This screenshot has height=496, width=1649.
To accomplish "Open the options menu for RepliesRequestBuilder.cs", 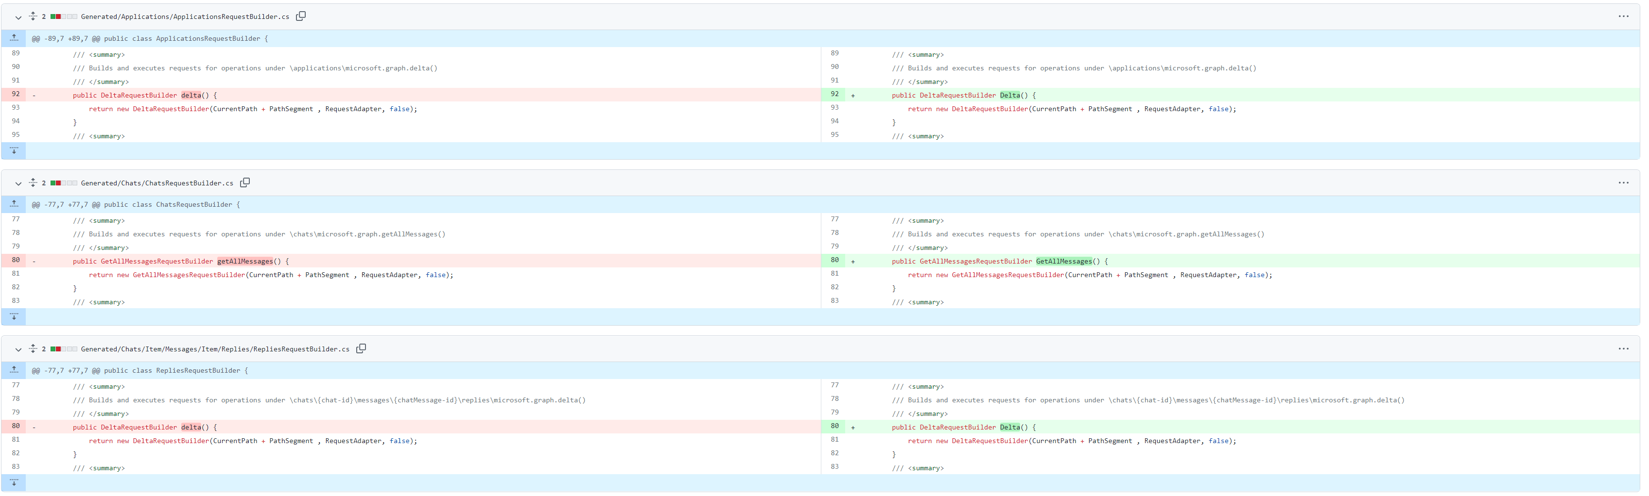I will coord(1623,348).
